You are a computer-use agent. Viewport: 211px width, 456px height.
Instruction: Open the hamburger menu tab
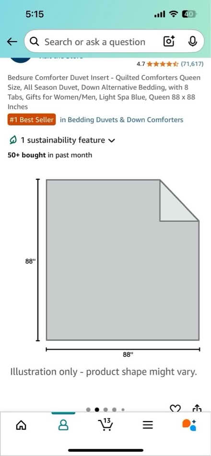pos(148,425)
